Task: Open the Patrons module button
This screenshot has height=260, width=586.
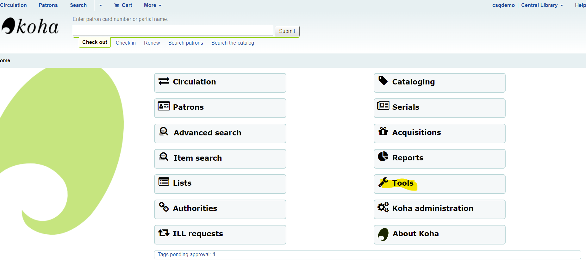Action: [x=220, y=108]
